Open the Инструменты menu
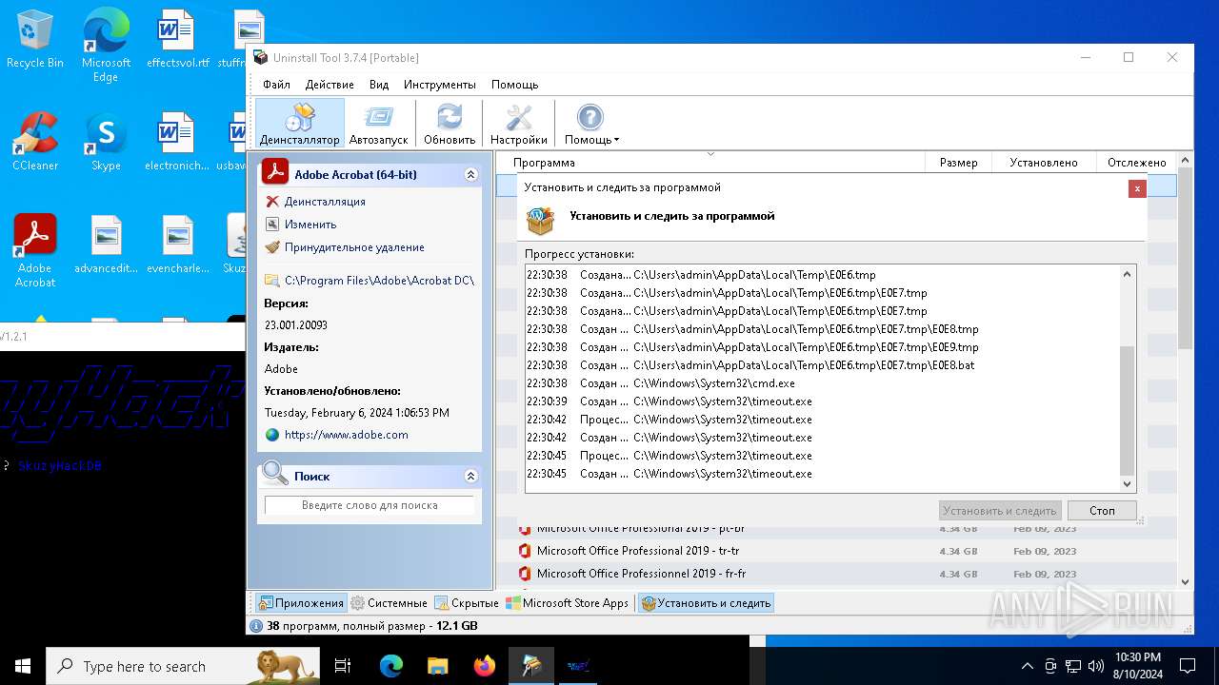1219x685 pixels. [439, 85]
